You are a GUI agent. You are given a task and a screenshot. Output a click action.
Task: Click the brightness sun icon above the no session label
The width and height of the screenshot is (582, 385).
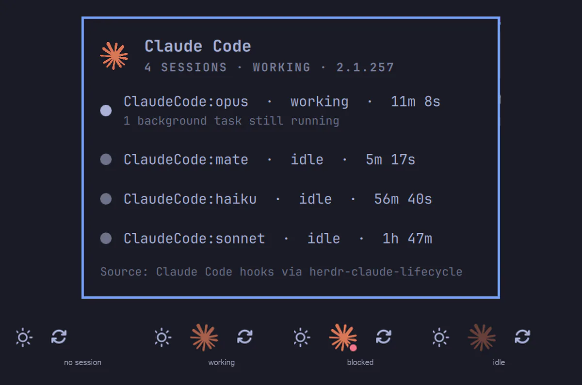(24, 337)
